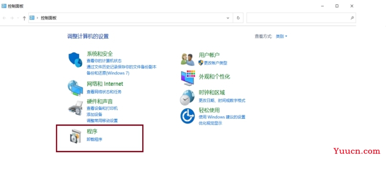Open the 网络和 Internet category link
The image size is (386, 177).
click(x=105, y=84)
